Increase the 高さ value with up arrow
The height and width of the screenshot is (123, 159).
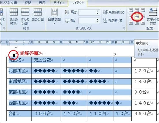[x=97, y=11]
